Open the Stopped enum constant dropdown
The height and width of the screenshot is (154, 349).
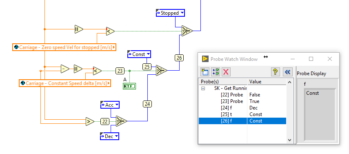(182, 13)
